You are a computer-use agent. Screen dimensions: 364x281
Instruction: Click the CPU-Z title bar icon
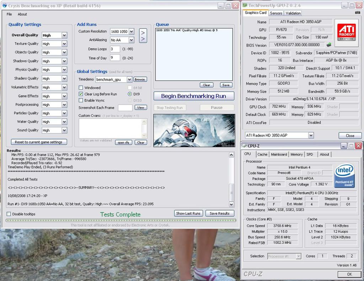click(x=244, y=145)
